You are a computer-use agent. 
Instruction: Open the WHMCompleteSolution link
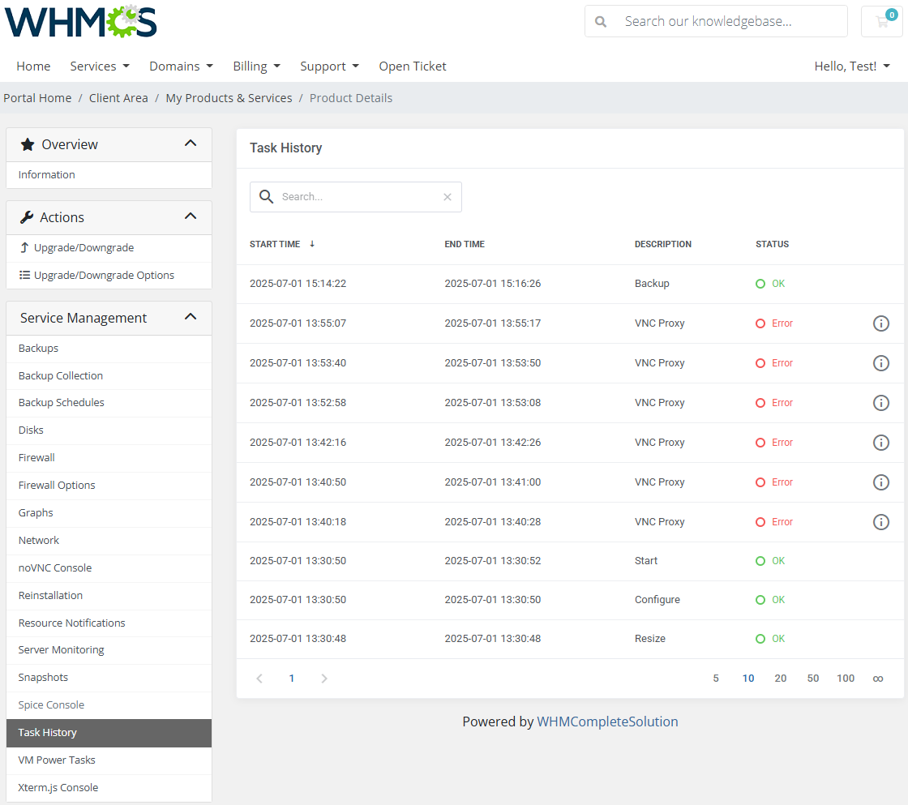[607, 722]
